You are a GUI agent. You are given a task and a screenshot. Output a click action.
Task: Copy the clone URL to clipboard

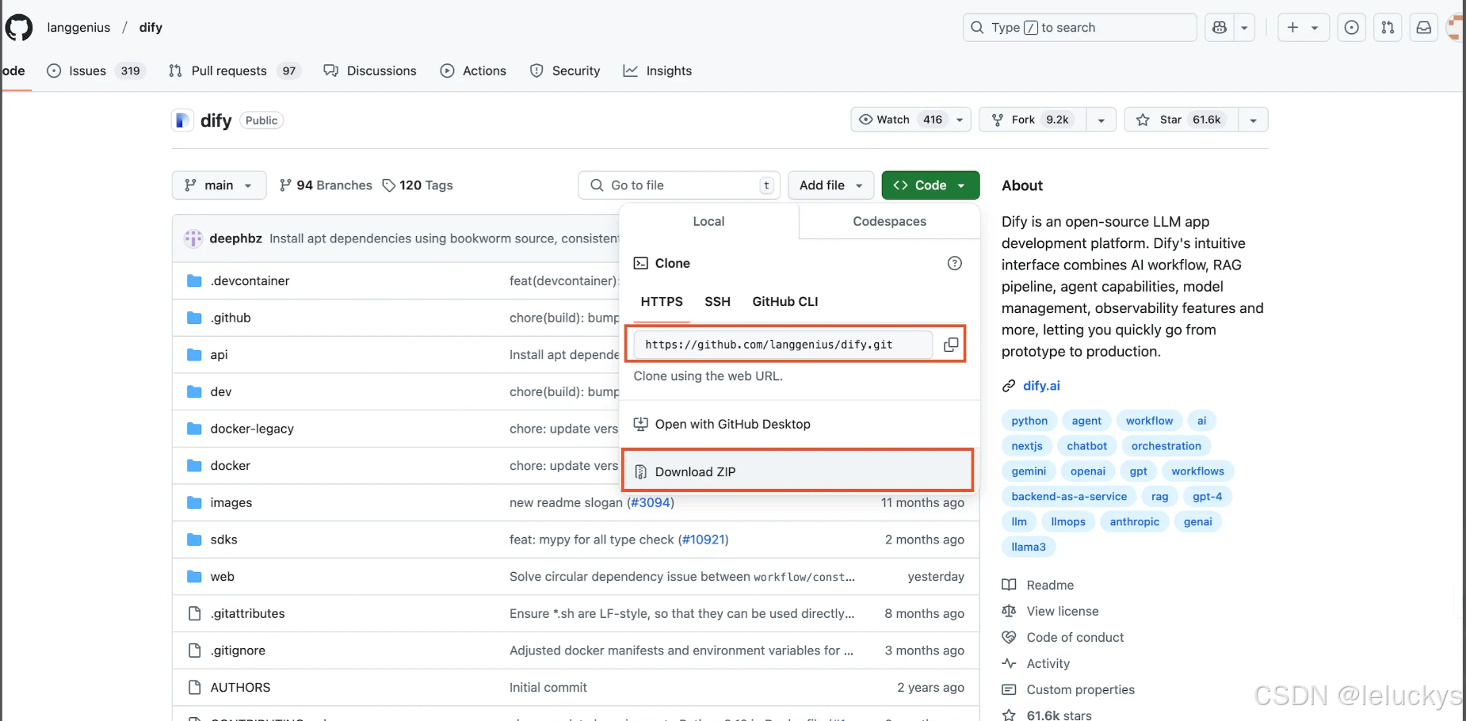[951, 345]
